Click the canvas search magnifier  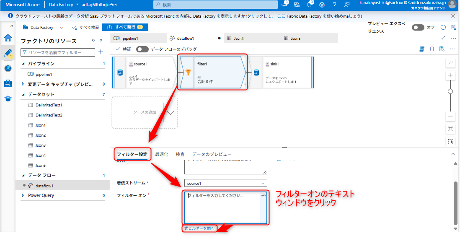point(451,62)
